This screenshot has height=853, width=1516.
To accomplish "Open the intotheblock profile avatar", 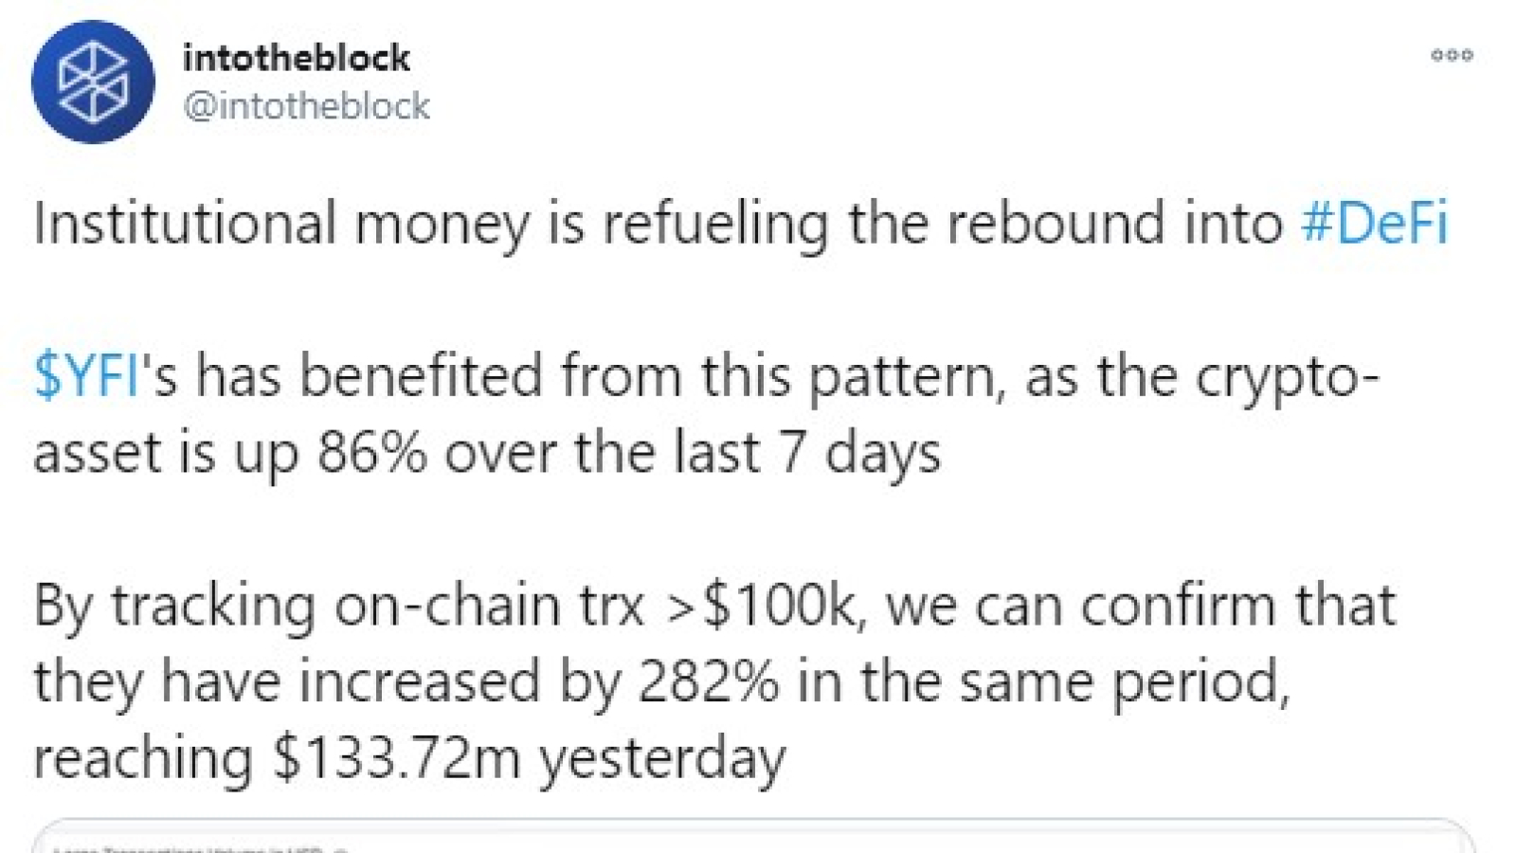I will 93,82.
